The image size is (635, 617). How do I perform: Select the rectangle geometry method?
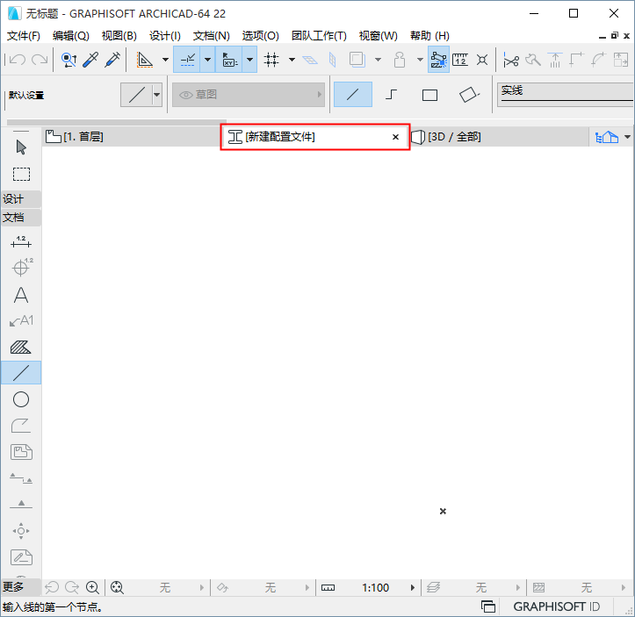429,95
